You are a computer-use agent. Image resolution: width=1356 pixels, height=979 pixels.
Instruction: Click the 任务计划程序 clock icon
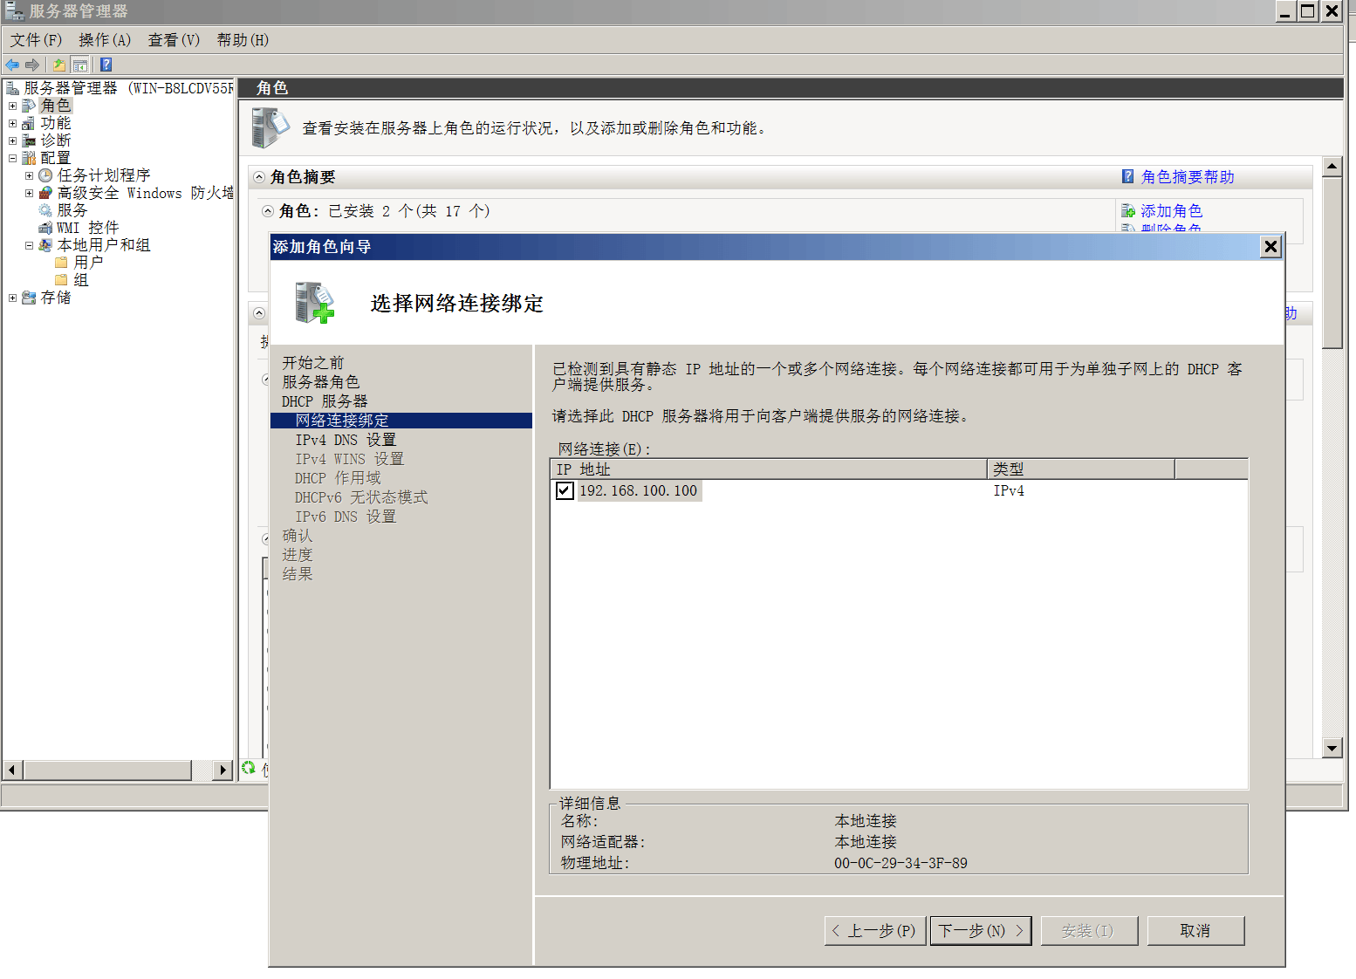(x=45, y=175)
